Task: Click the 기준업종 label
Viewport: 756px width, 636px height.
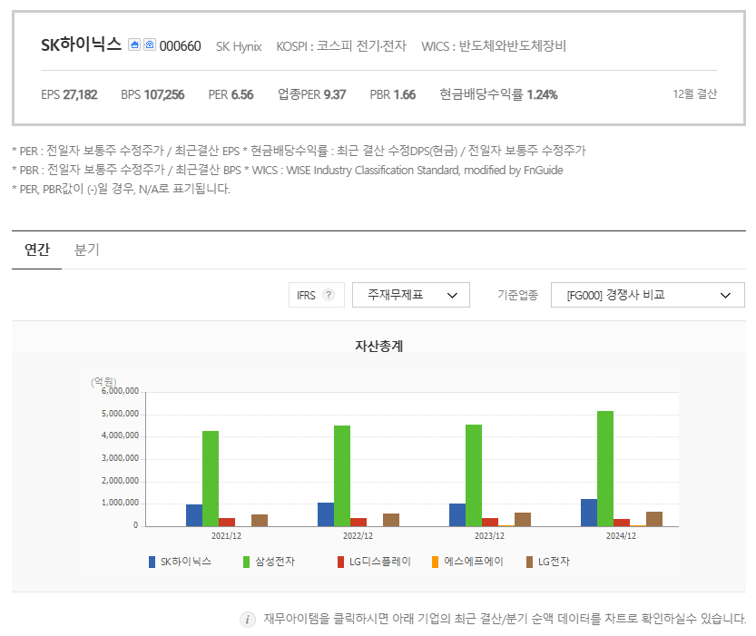Action: [x=518, y=295]
